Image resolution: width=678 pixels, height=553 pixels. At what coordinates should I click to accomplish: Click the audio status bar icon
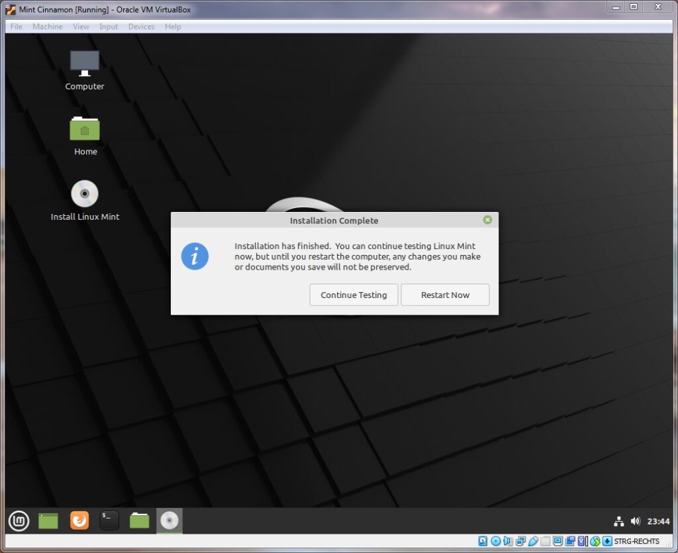click(508, 541)
